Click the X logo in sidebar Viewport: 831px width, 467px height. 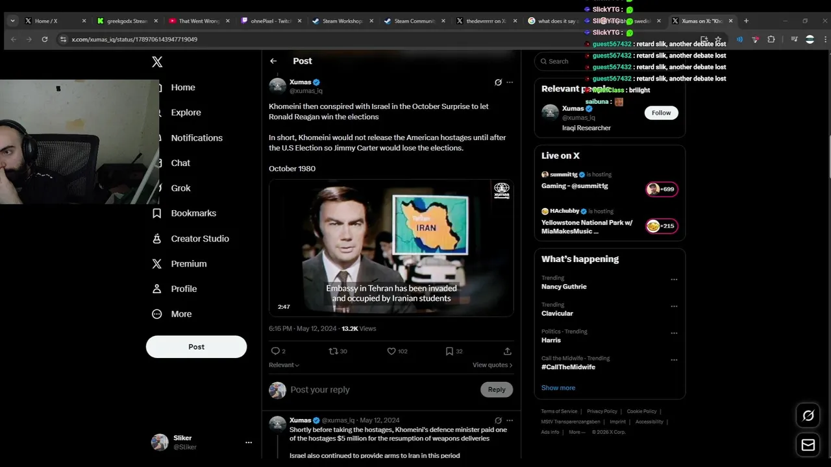157,62
